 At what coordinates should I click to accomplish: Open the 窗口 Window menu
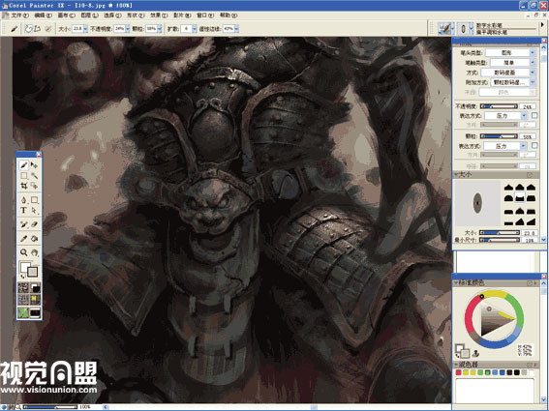click(x=205, y=15)
